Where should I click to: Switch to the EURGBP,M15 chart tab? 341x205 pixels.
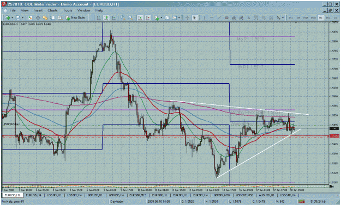click(138, 195)
